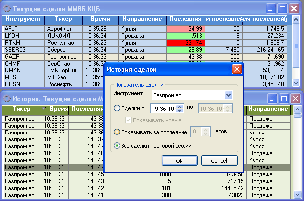
Task: Open the Инструмент dropdown list
Action: click(x=229, y=95)
